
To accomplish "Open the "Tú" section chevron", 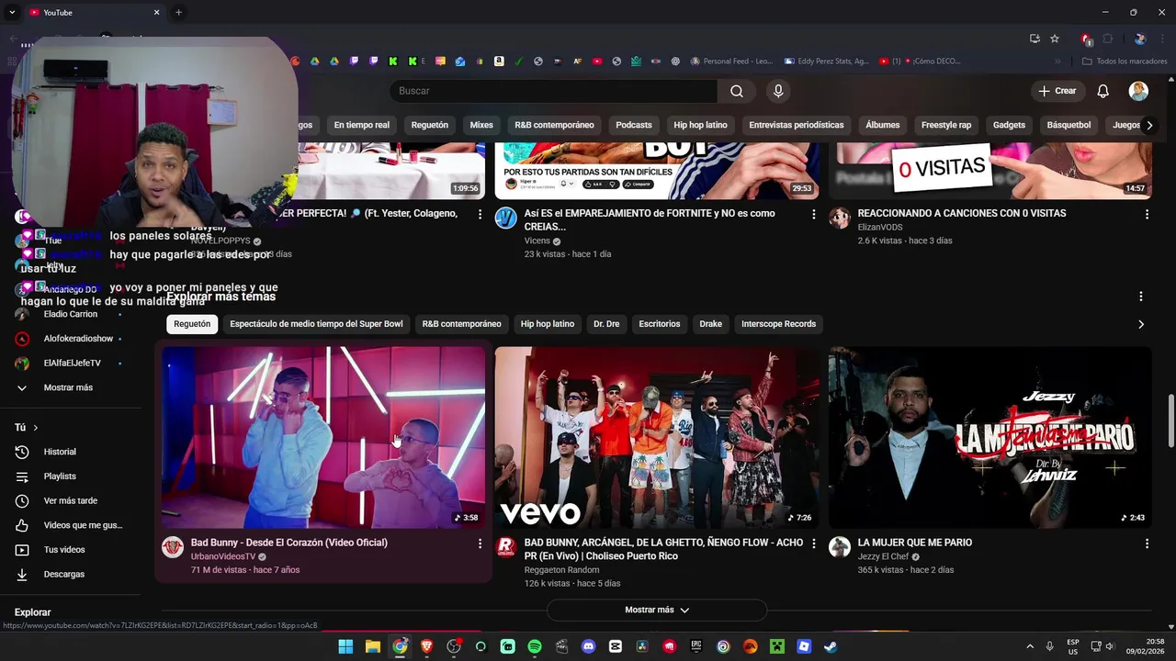I will coord(36,428).
